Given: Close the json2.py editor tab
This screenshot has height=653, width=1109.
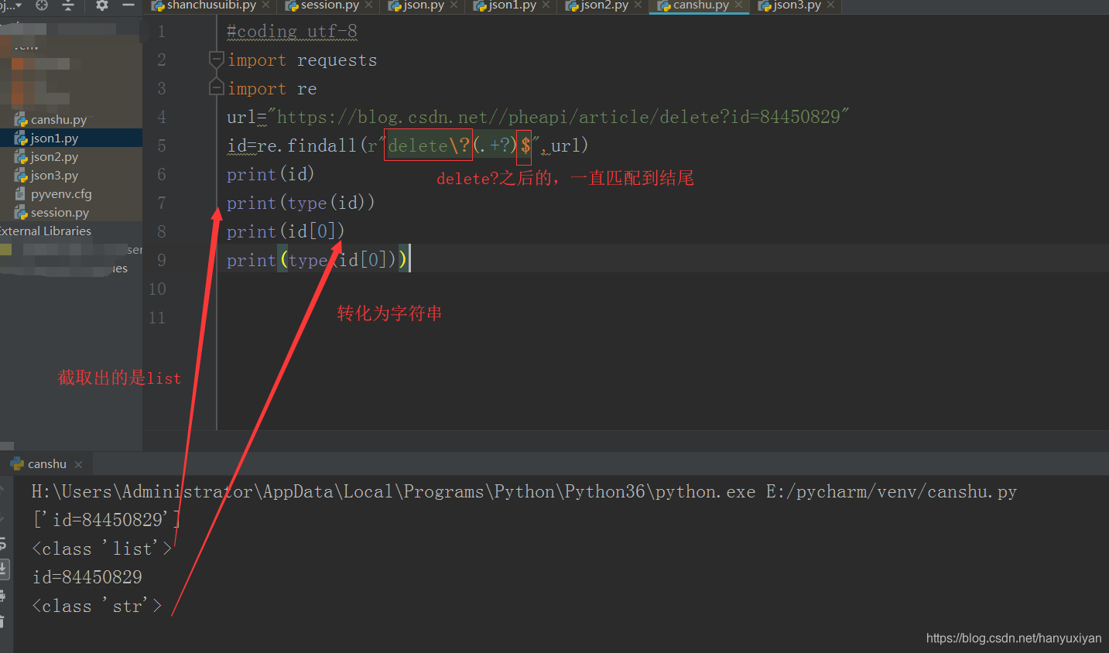Looking at the screenshot, I should point(638,5).
